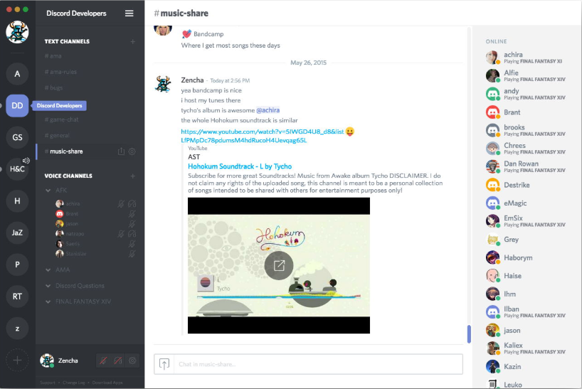
Task: Toggle Brant's mute icon in AFK channel
Action: click(x=132, y=213)
